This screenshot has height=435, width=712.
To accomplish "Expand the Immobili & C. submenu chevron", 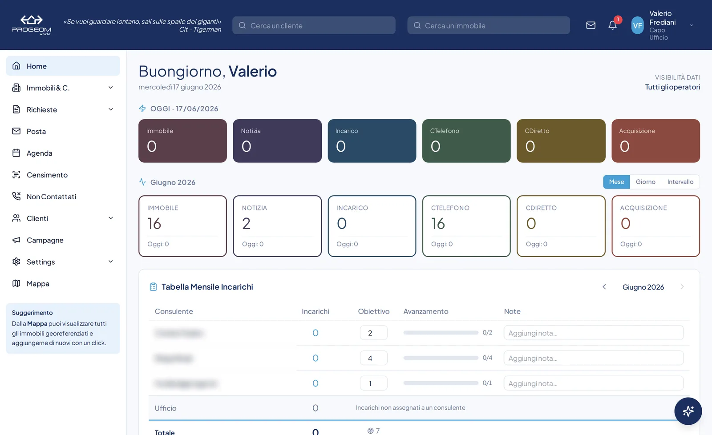I will coord(111,88).
